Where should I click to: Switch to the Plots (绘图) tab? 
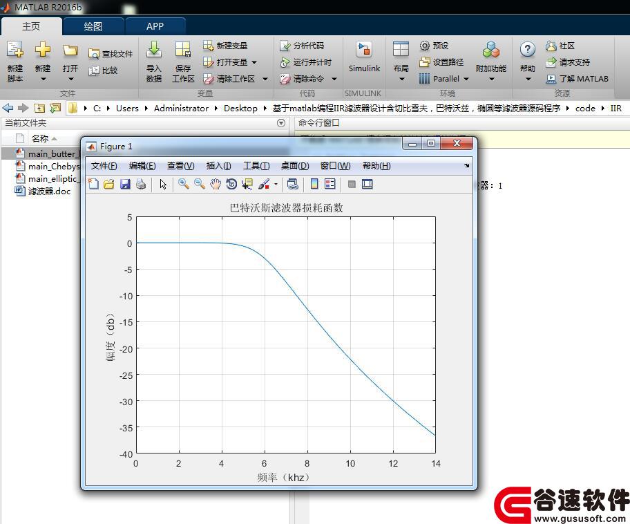(x=93, y=26)
